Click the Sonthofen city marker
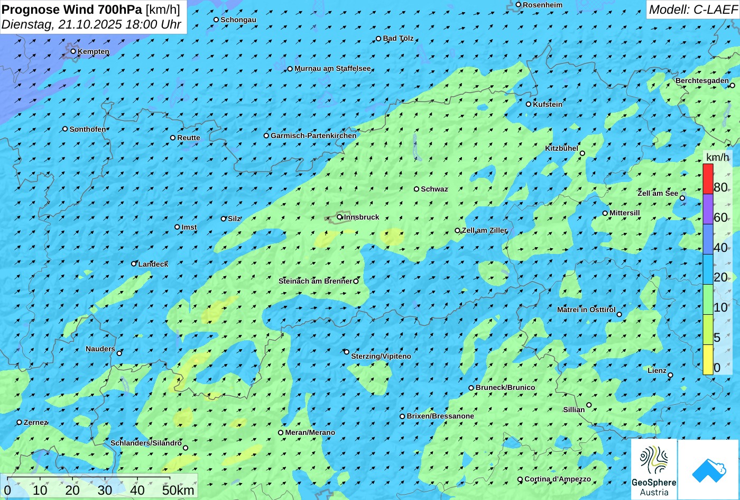Image resolution: width=740 pixels, height=500 pixels. [x=66, y=129]
